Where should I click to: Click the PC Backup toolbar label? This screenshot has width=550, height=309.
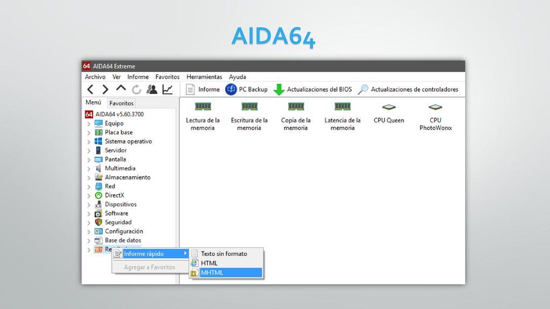(x=254, y=90)
